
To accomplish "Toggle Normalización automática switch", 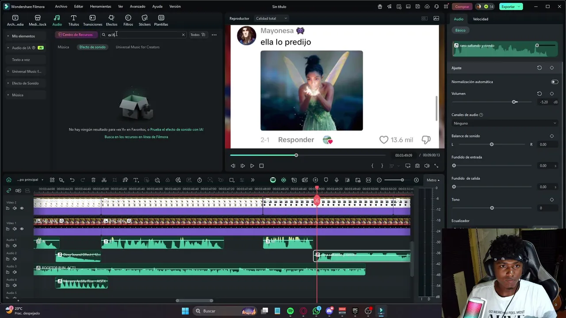I will point(555,82).
